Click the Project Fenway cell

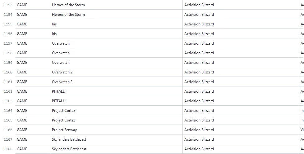click(116, 130)
